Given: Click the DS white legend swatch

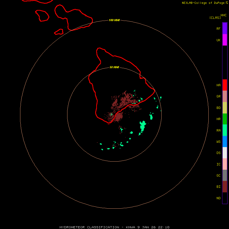Looking at the screenshot, I should pyautogui.click(x=225, y=153).
